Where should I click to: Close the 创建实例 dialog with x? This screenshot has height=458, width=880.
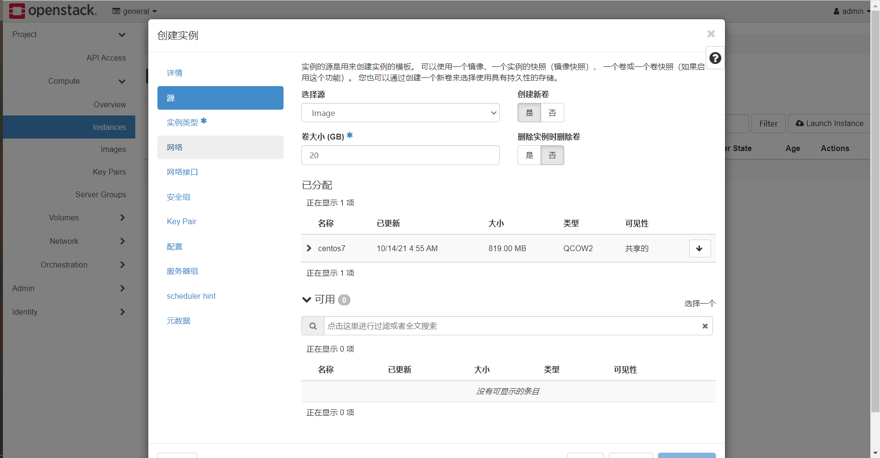711,34
